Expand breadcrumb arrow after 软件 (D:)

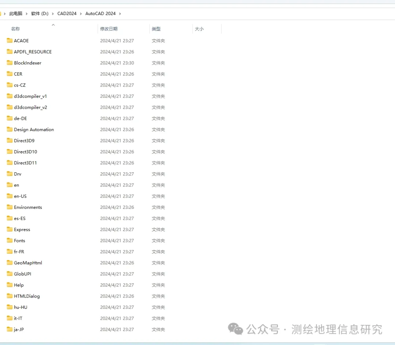(53, 14)
